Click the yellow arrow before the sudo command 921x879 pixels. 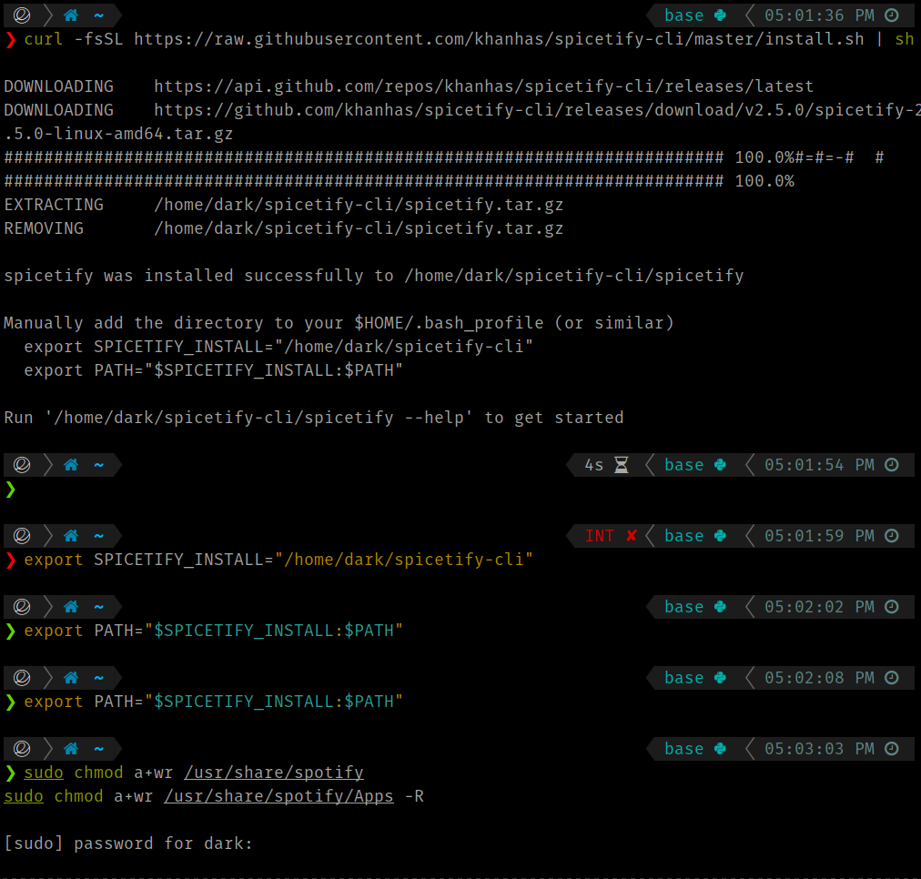pyautogui.click(x=10, y=772)
